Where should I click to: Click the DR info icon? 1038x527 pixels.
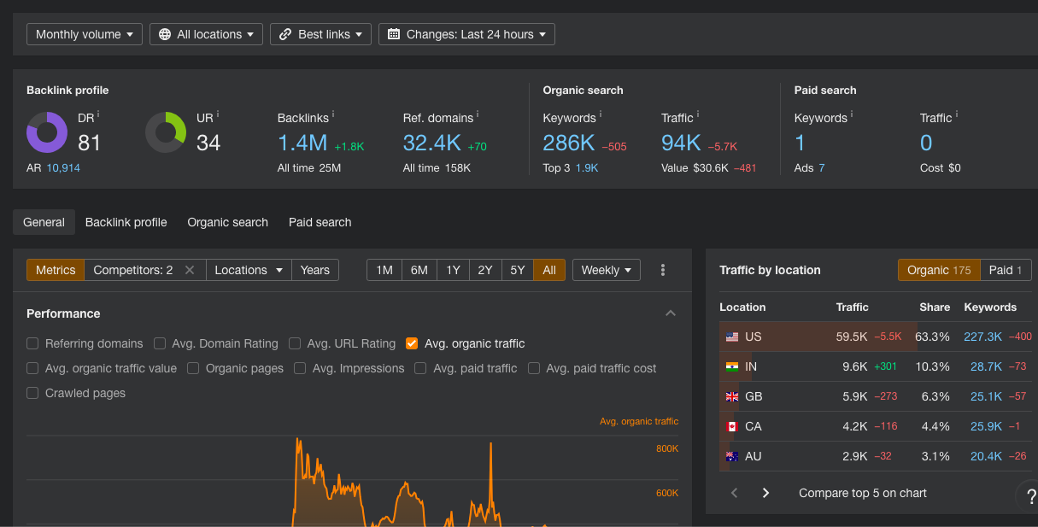98,114
